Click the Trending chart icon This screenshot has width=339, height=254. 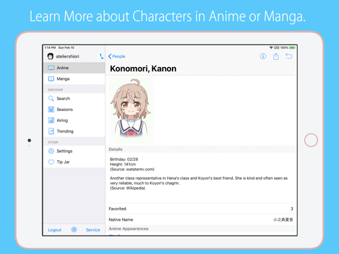pyautogui.click(x=51, y=131)
